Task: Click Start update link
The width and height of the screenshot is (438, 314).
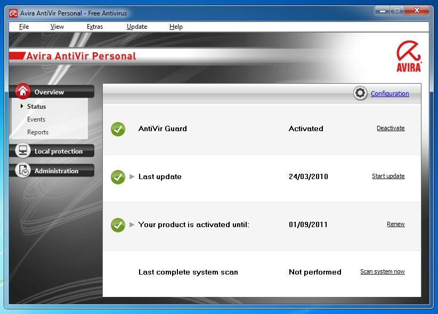Action: (388, 176)
